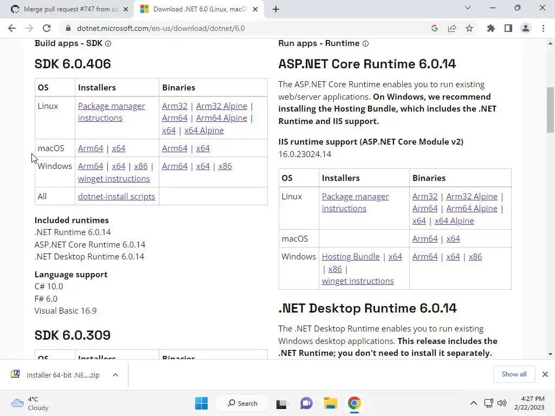The width and height of the screenshot is (555, 416).
Task: Download ASP.NET Runtime Windows x86 installer
Action: tap(335, 269)
